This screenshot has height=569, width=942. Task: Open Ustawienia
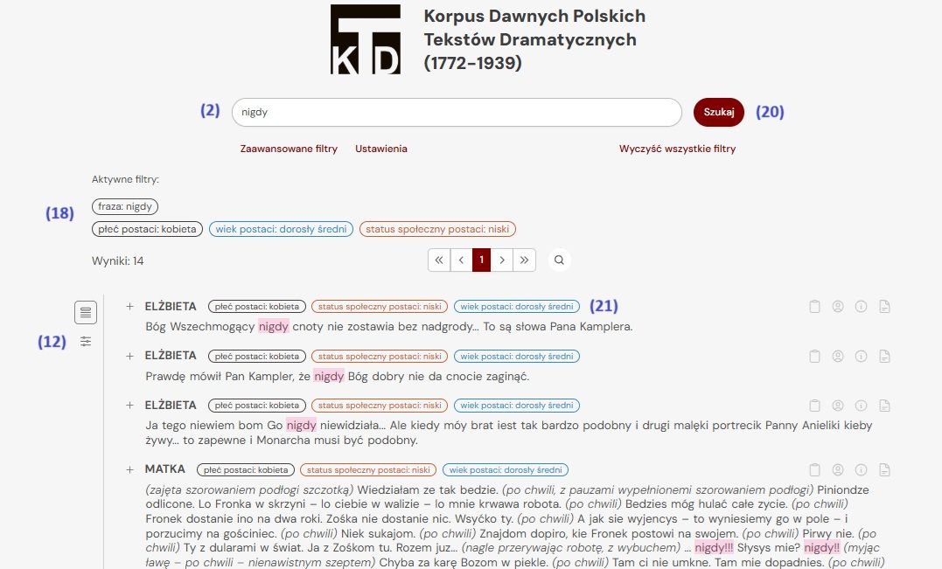pyautogui.click(x=380, y=149)
